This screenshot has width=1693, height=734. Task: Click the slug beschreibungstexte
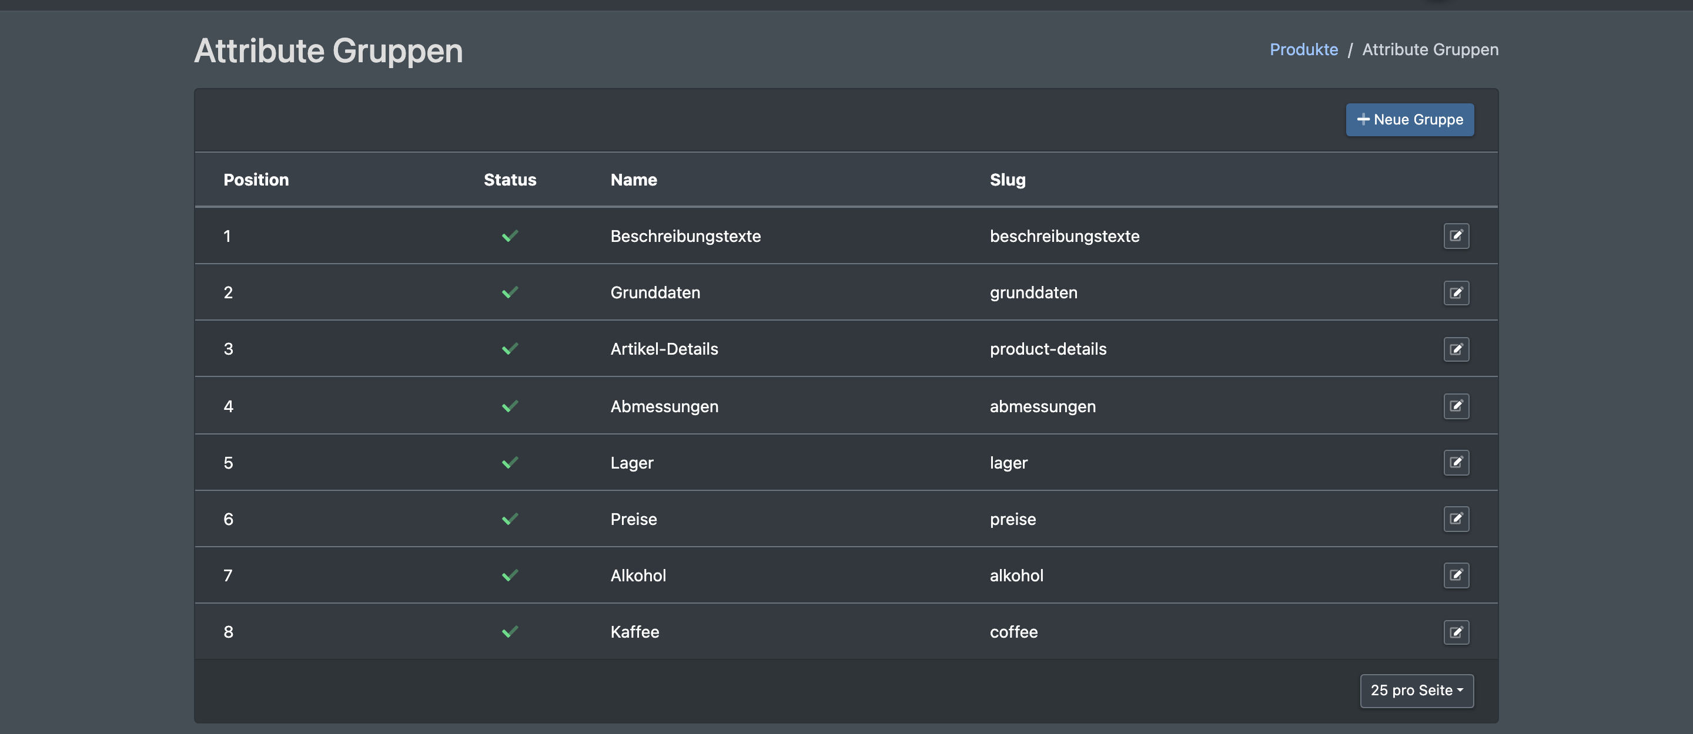[1064, 237]
